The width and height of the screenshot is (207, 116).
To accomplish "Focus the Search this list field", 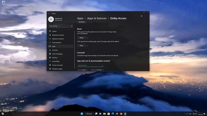I will [90, 65].
